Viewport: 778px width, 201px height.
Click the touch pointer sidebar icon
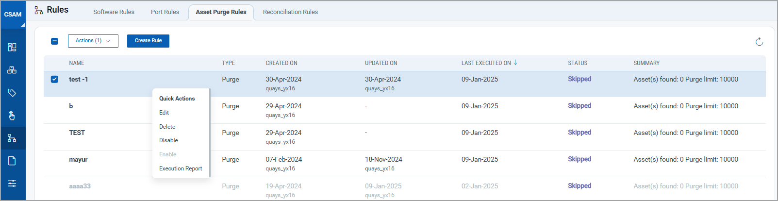[12, 116]
